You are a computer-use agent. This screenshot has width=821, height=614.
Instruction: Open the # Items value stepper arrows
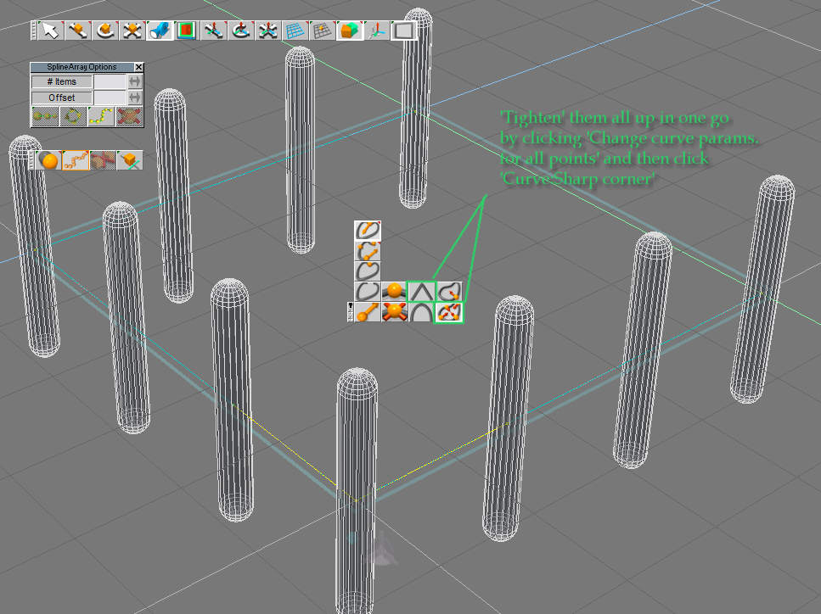[134, 81]
